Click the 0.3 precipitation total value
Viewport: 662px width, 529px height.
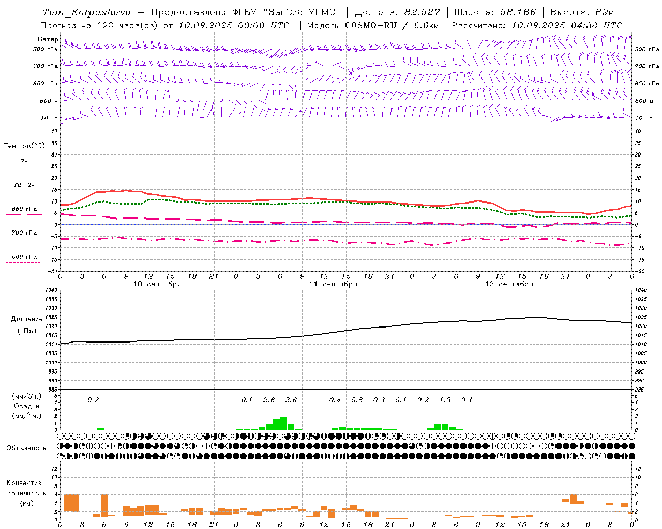(379, 400)
